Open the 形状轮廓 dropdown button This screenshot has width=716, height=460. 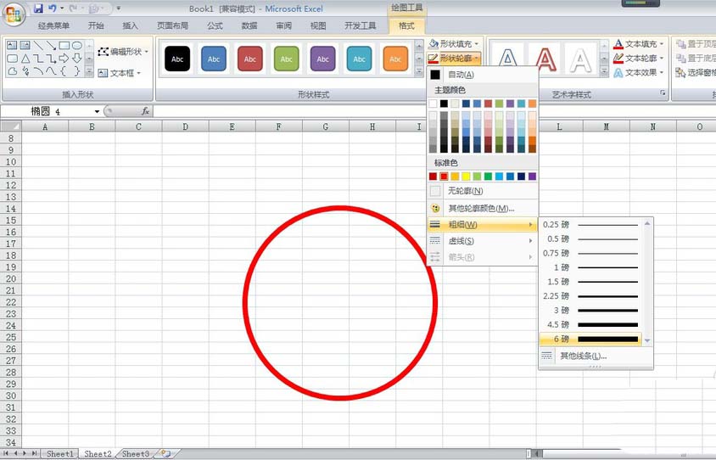click(453, 58)
